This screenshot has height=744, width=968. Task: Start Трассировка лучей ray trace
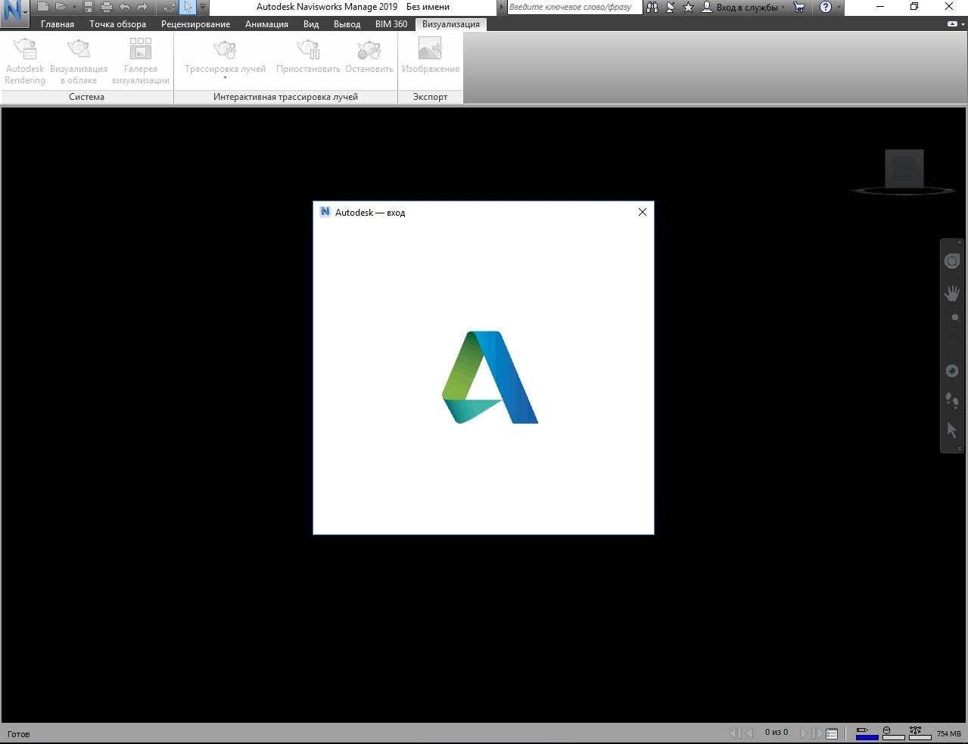(x=225, y=56)
